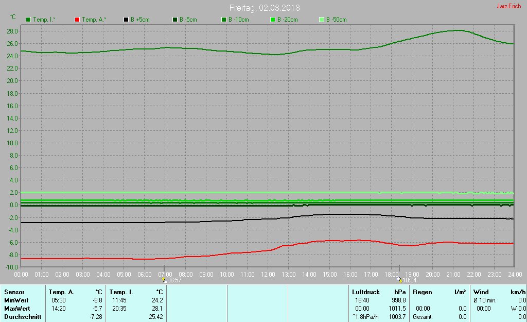Click the red Temp. A.* legend swatch
Image resolution: width=527 pixels, height=322 pixels.
point(77,20)
